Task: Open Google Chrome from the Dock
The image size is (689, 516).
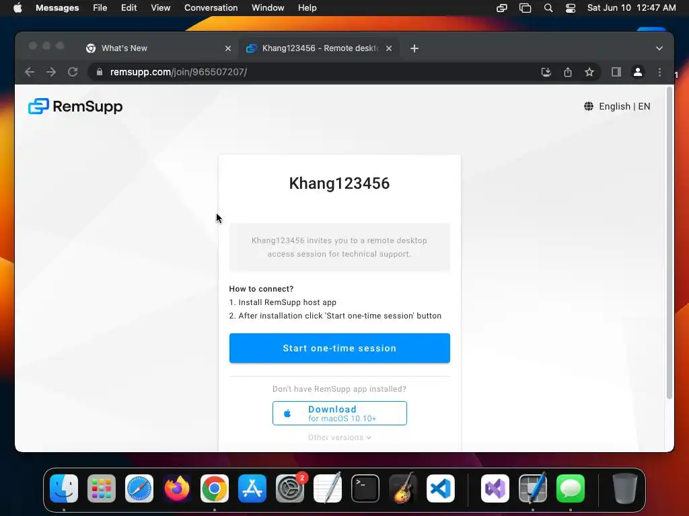Action: click(215, 488)
